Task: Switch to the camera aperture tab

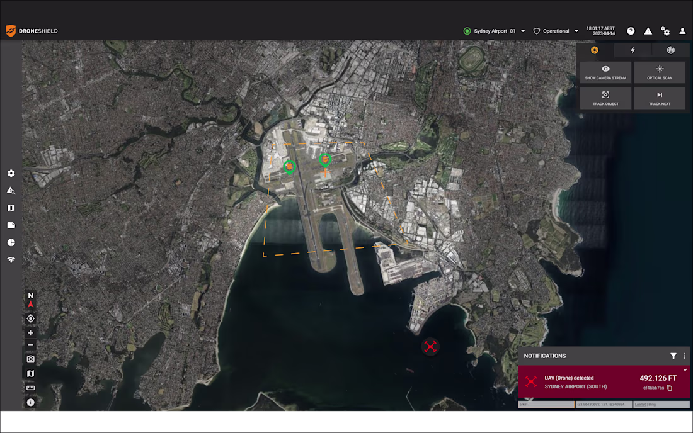Action: 595,50
